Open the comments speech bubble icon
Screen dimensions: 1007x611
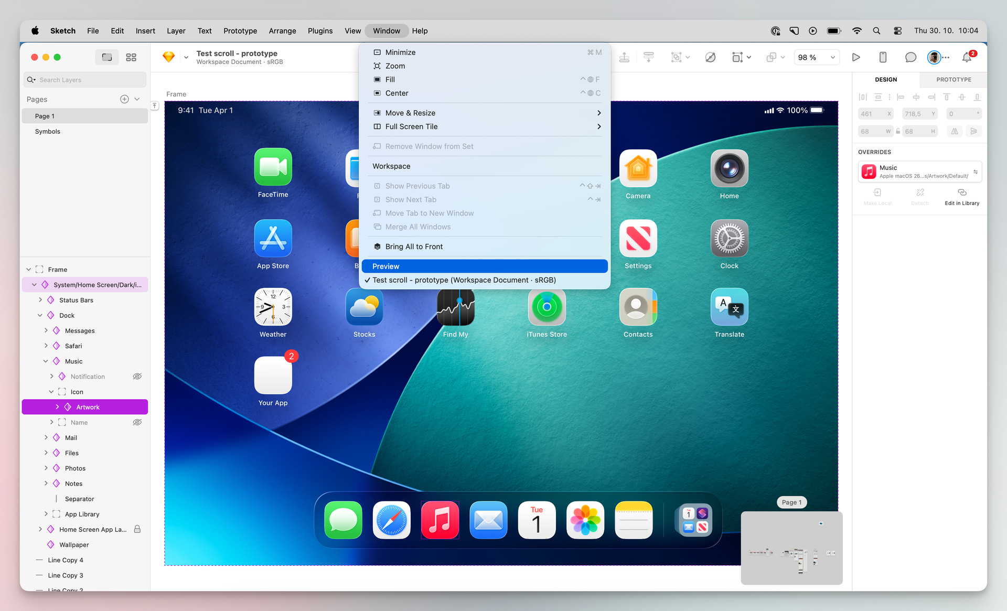pos(910,57)
